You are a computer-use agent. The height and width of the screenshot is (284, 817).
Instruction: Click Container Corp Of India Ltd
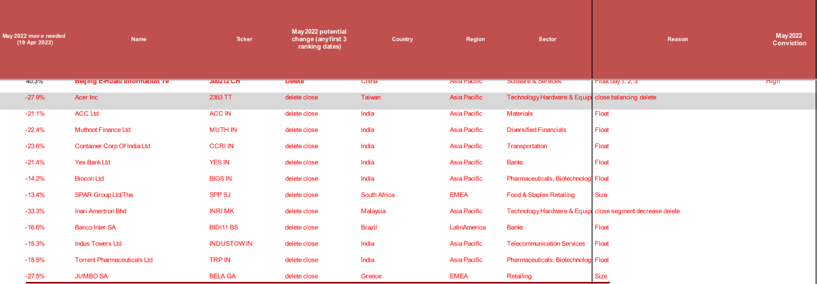point(113,146)
